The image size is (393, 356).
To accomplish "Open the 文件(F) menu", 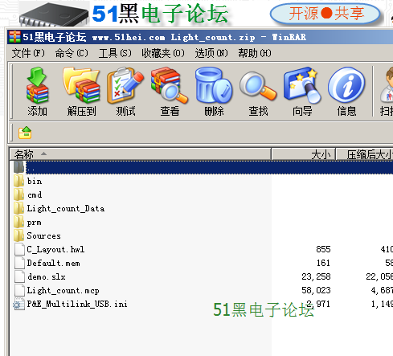I will (28, 53).
